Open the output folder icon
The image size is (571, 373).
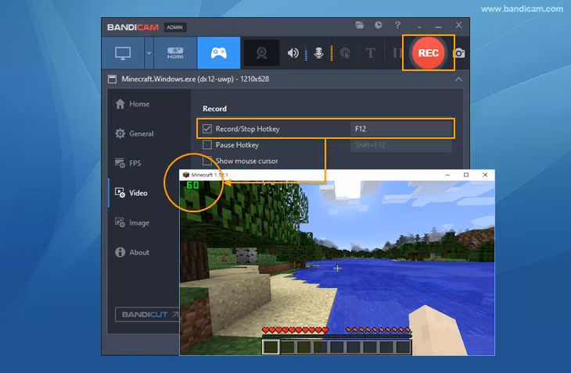pyautogui.click(x=360, y=25)
